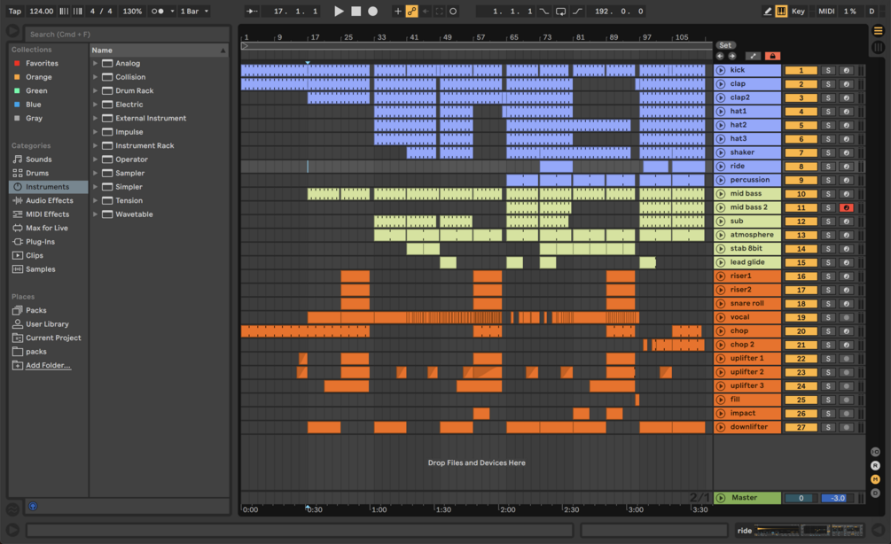The height and width of the screenshot is (544, 891).
Task: Click the Previous Locator arrow
Action: click(x=720, y=56)
